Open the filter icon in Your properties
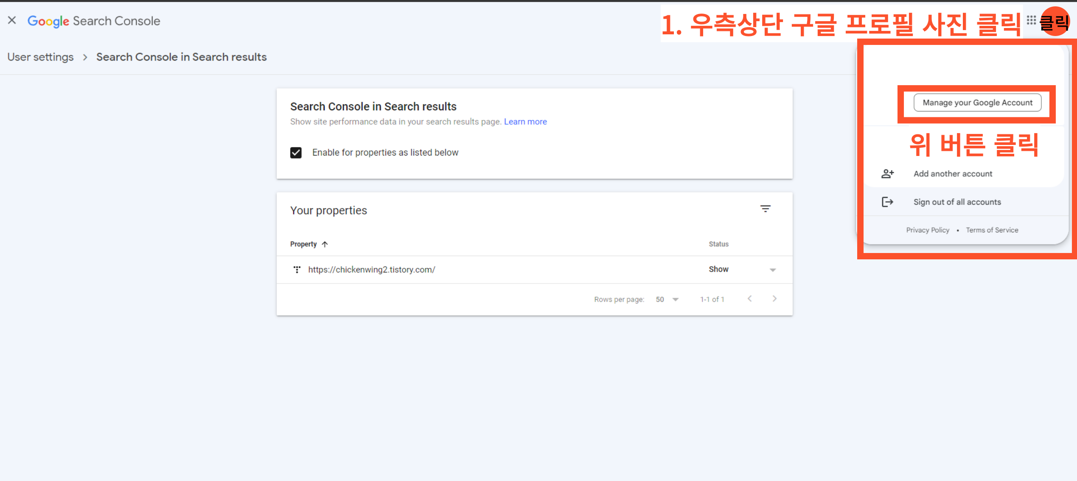1077x481 pixels. coord(765,209)
